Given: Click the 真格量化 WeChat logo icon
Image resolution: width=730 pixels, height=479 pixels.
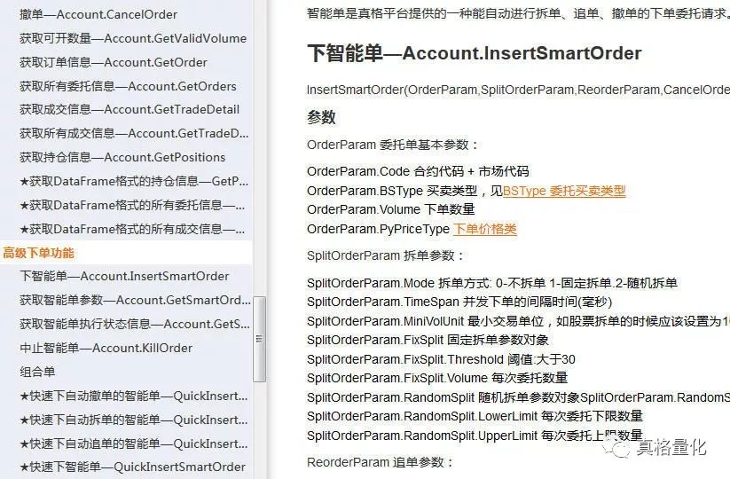Looking at the screenshot, I should (617, 449).
